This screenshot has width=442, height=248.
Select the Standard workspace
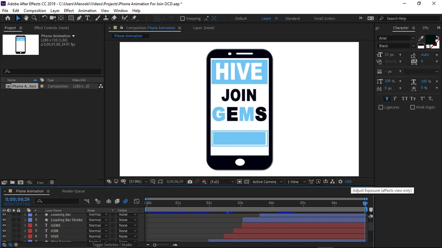click(292, 19)
